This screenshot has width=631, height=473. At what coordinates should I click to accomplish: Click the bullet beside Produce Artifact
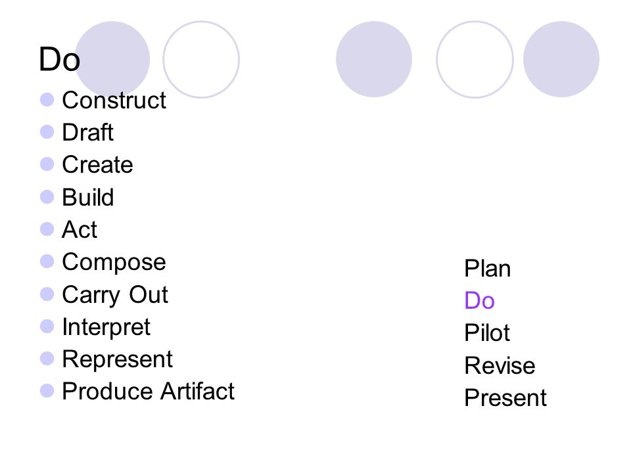47,391
